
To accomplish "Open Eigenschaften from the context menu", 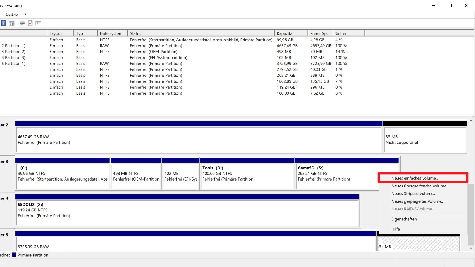I will (404, 219).
